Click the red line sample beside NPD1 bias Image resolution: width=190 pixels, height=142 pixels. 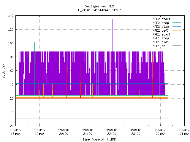177,42
